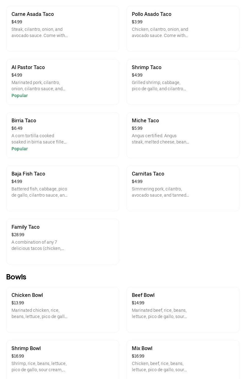
Task: Click the Bowls section heading
Action: (16, 277)
